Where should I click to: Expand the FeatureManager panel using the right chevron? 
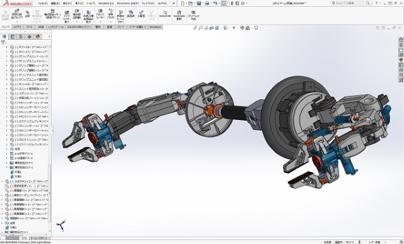click(49, 36)
